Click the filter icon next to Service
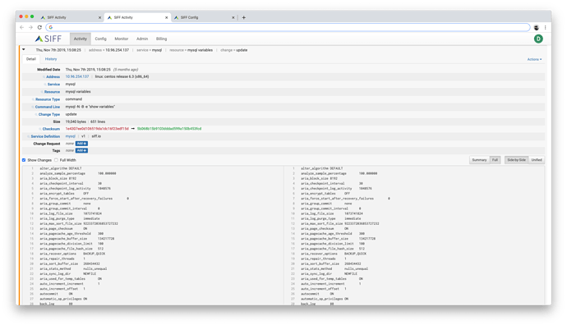Screen dimensions: 567x325 point(45,85)
